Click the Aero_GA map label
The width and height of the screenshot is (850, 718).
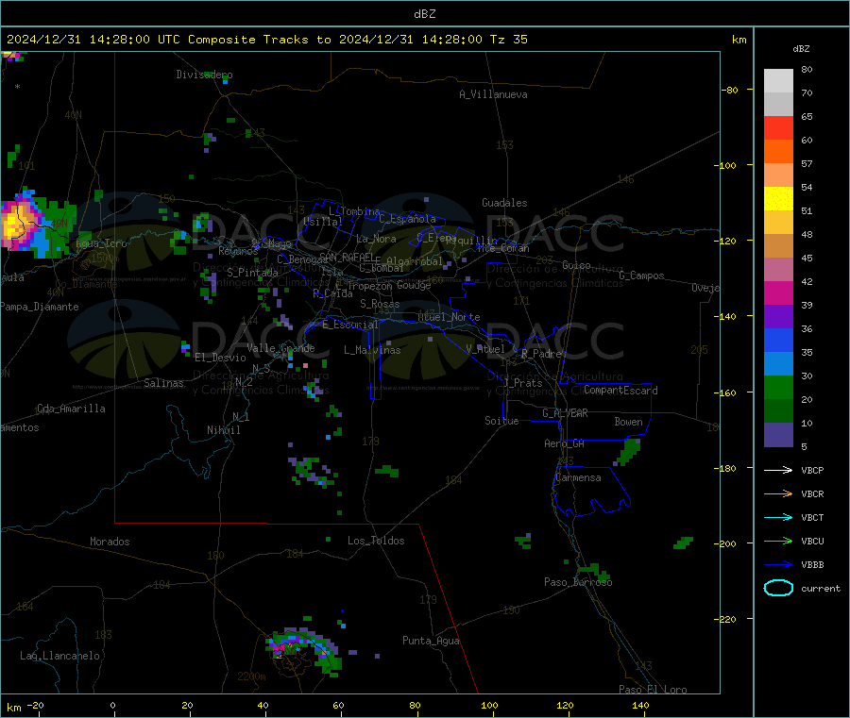pos(564,443)
